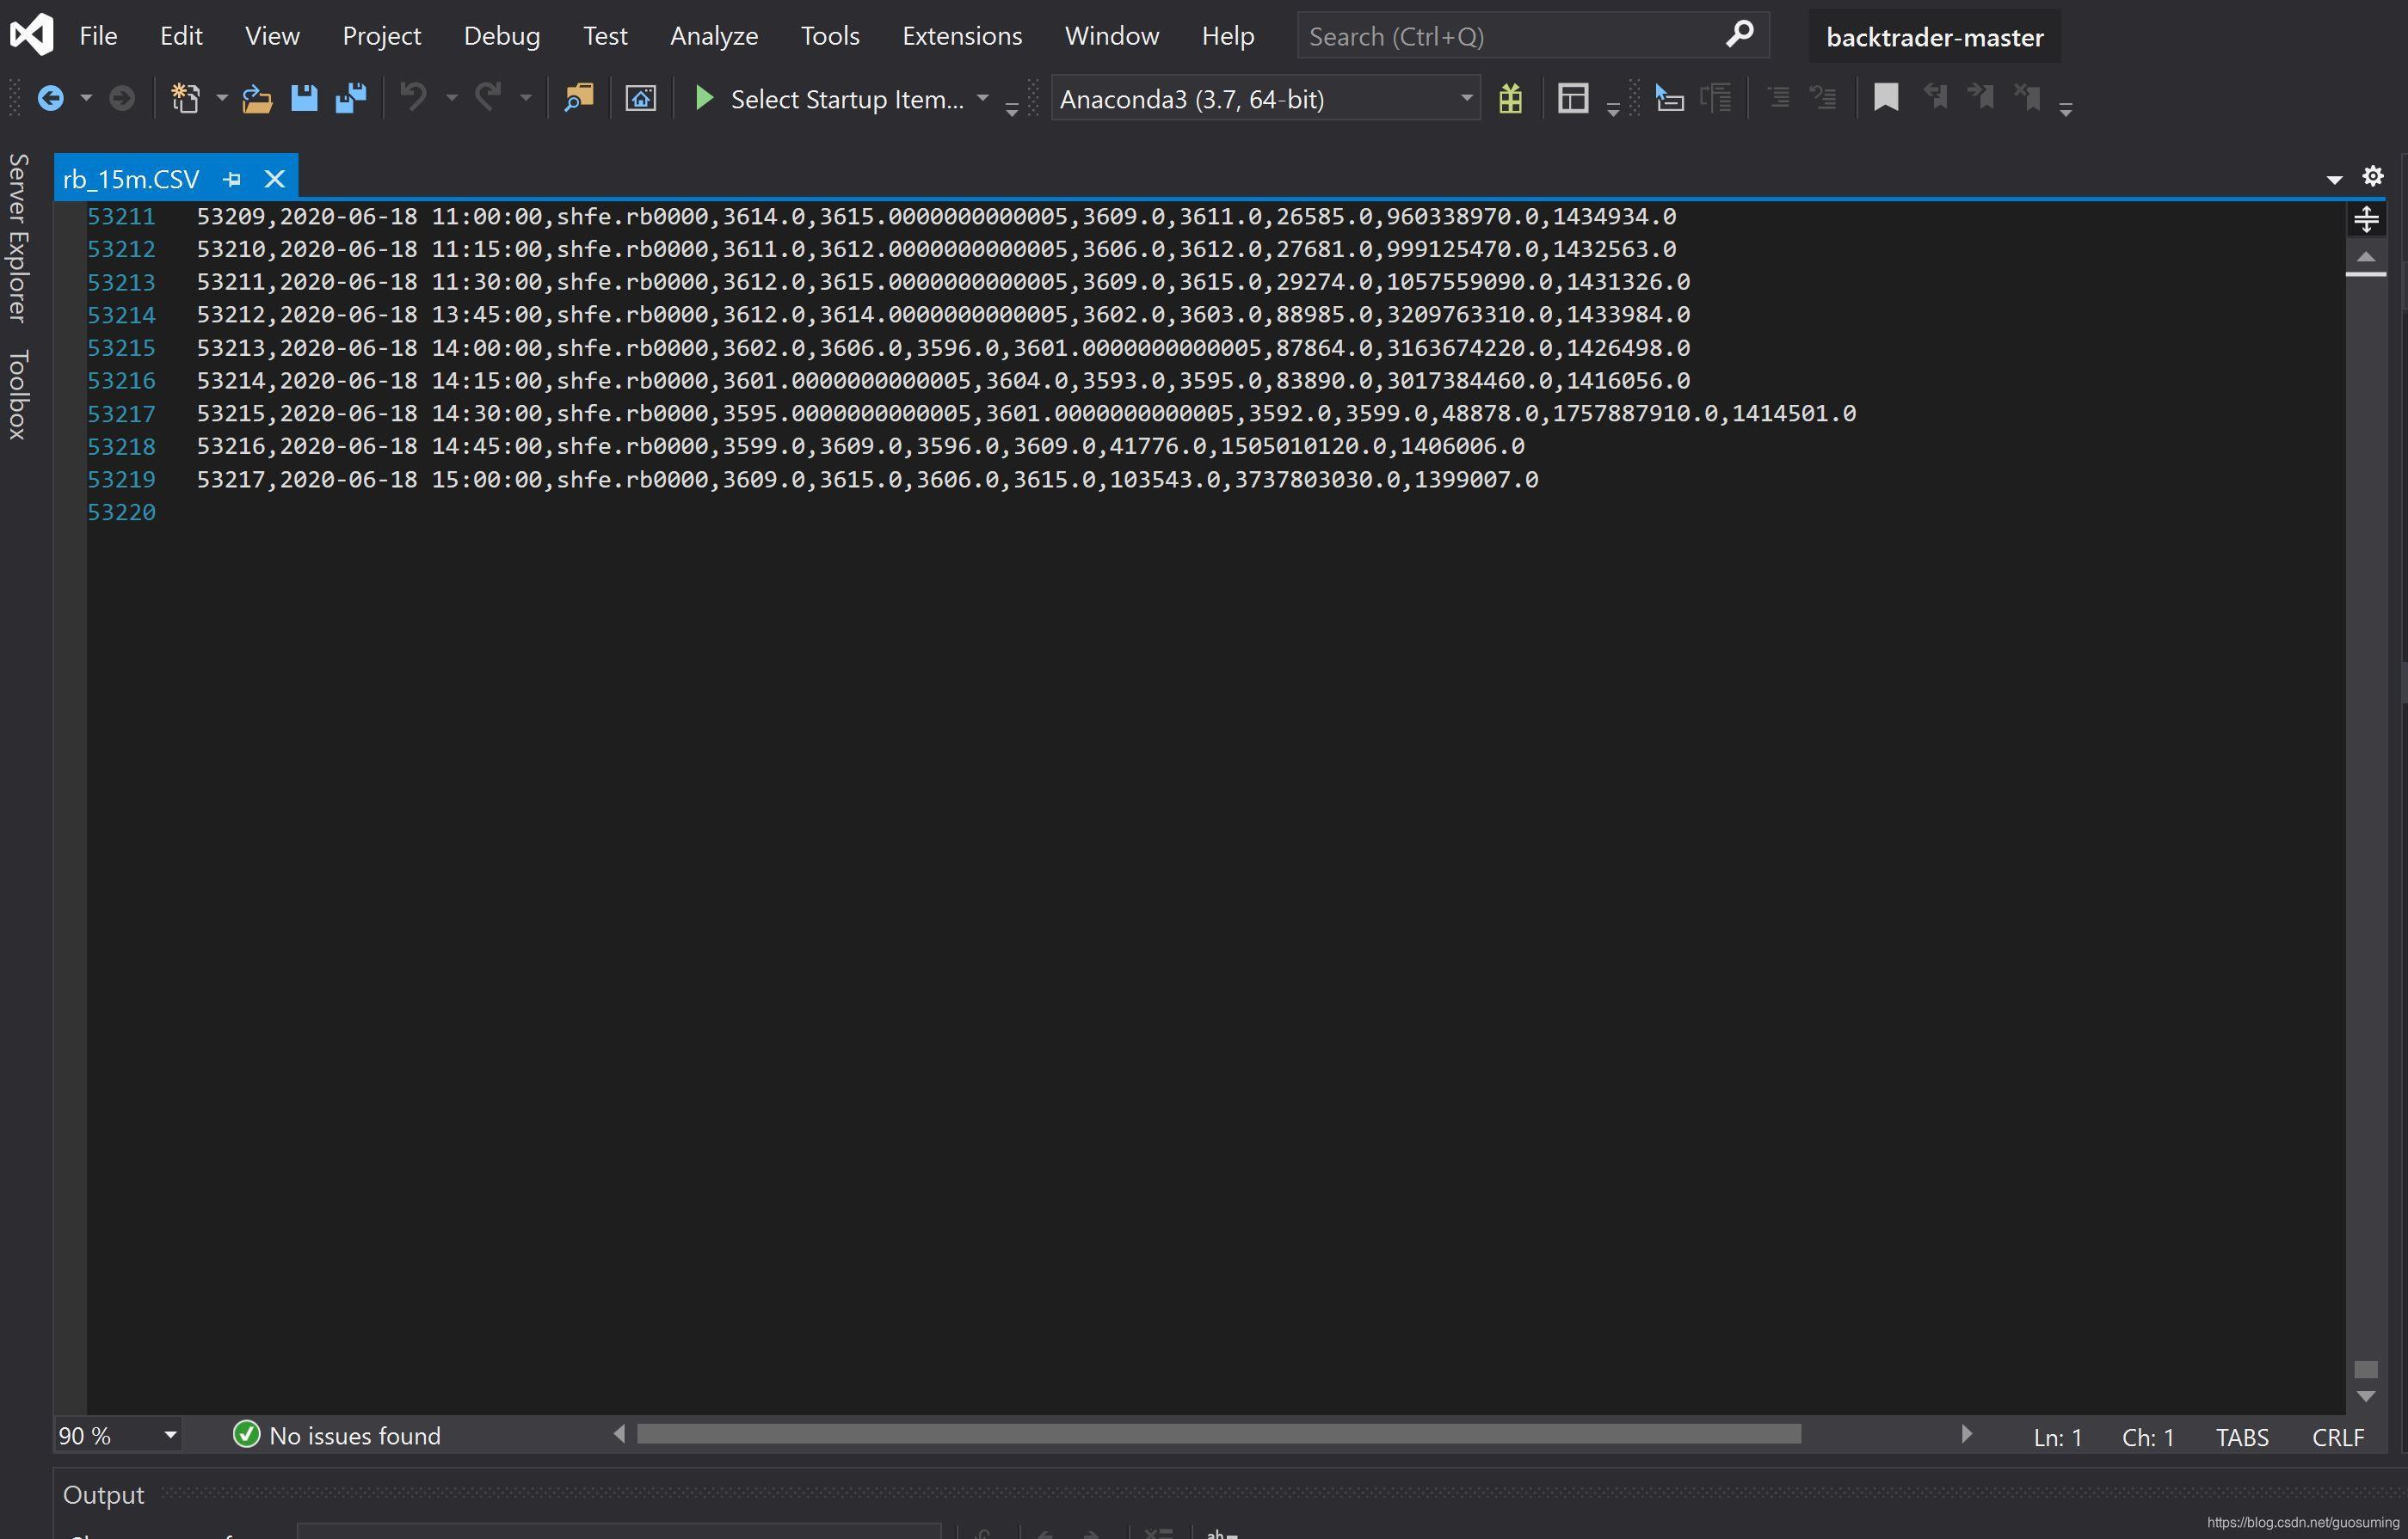Expand the Undo history dropdown
Image resolution: width=2408 pixels, height=1539 pixels.
451,98
